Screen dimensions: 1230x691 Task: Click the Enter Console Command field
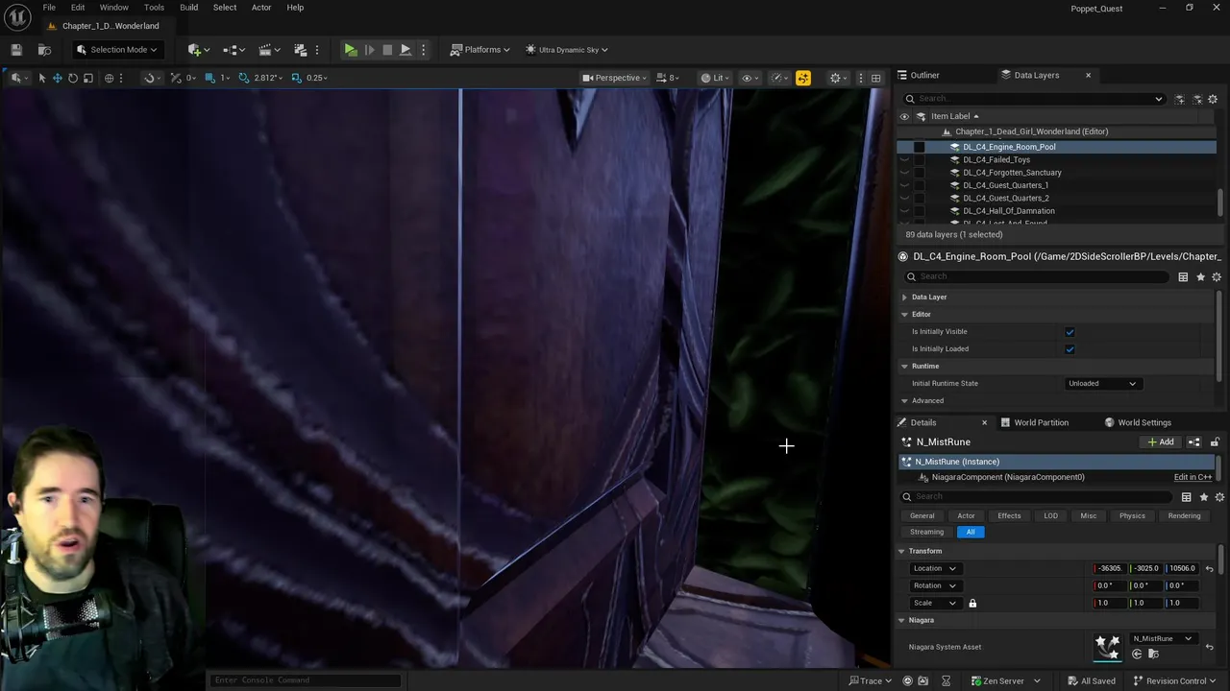(x=306, y=680)
